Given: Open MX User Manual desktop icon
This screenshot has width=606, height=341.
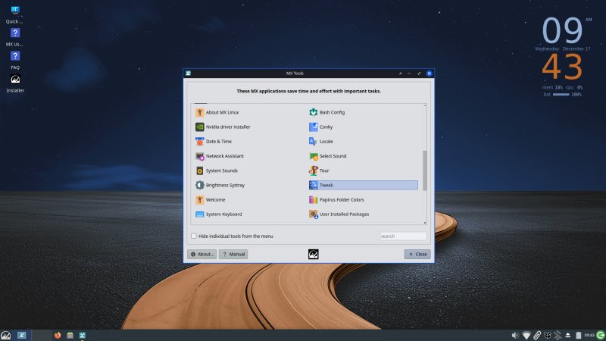Looking at the screenshot, I should point(14,37).
